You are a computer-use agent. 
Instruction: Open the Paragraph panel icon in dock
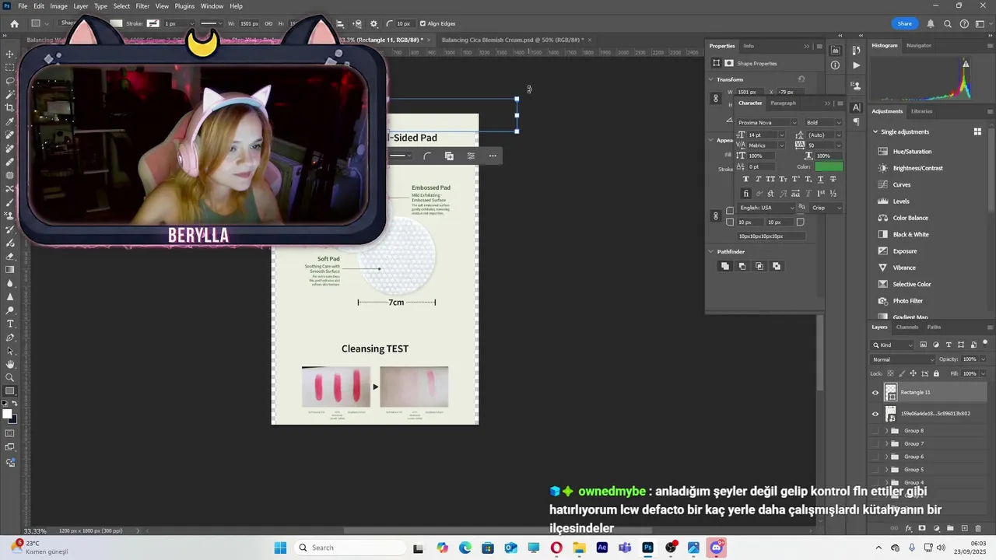857,122
